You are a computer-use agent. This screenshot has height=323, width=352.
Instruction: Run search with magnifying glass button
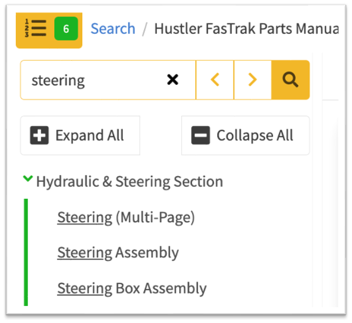click(x=291, y=80)
